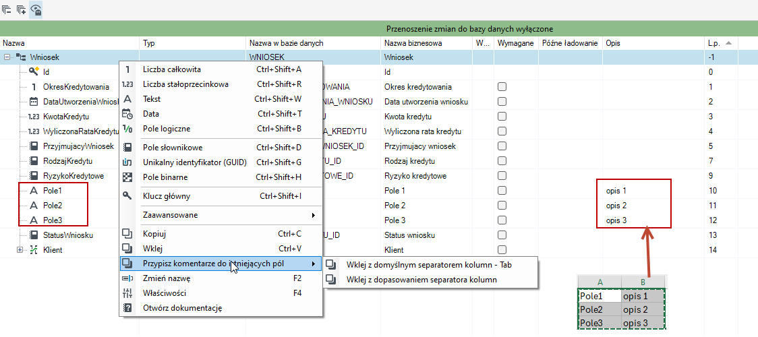The width and height of the screenshot is (758, 337).
Task: Choose Kopiuj from the context menu
Action: [x=221, y=234]
